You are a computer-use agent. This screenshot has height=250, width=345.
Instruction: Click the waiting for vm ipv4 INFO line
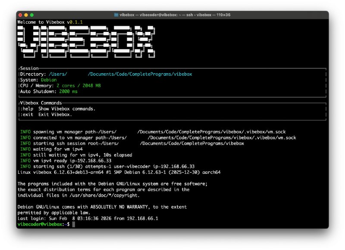tap(52, 149)
